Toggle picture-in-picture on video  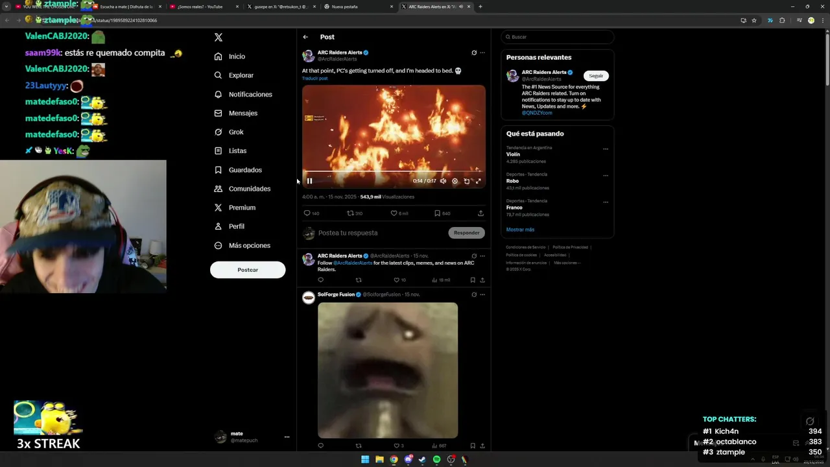point(466,181)
